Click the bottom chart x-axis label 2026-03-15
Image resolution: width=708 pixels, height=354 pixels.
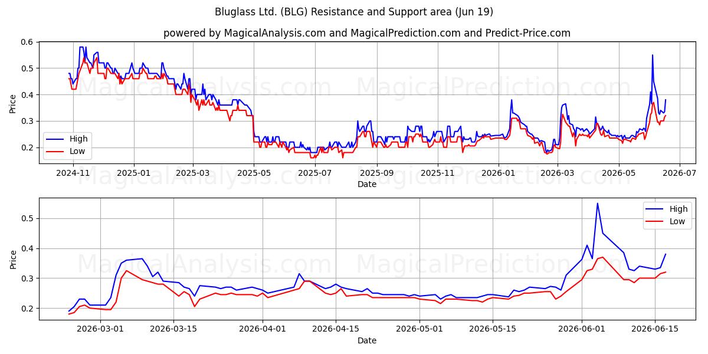tap(173, 330)
